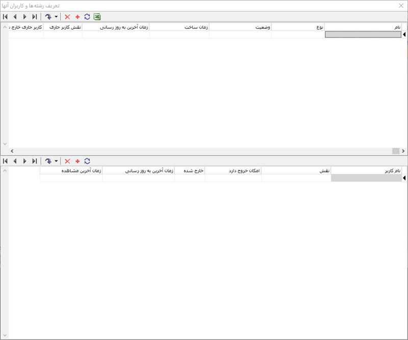Screen dimensions: 408x340
Task: Open the bottom toolbar jump dropdown arrow
Action: point(56,161)
